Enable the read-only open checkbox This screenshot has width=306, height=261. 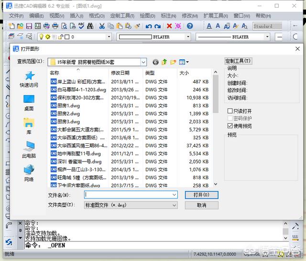230,111
